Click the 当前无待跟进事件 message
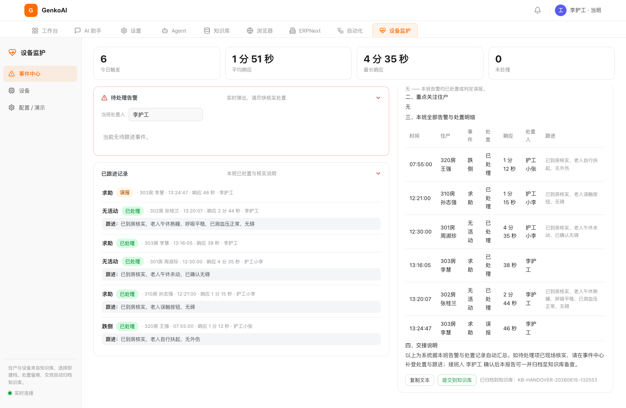 pos(127,137)
